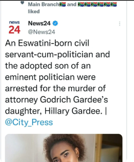Screen dimensions: 134x162
Task: Click the woman's face in the photo
Action: (x=66, y=154)
